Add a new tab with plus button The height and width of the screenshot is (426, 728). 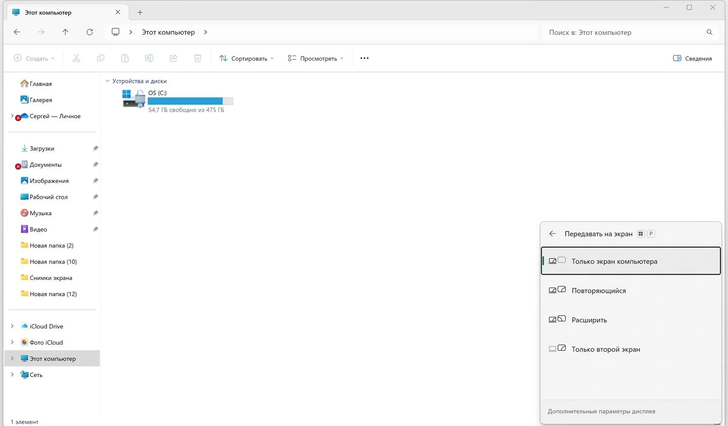tap(140, 12)
